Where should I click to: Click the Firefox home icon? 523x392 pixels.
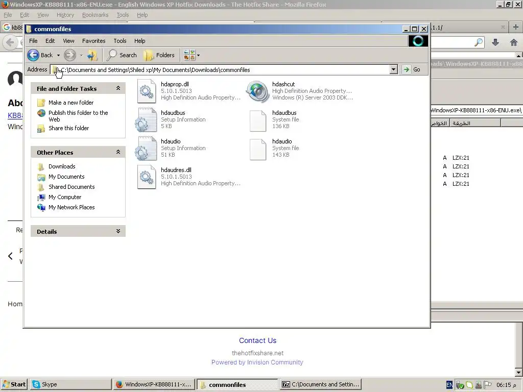point(514,42)
